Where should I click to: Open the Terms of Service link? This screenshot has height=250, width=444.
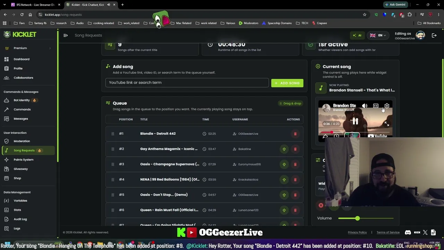[x=388, y=232]
